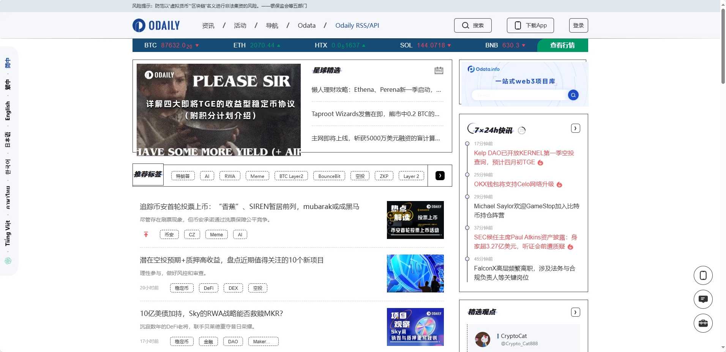The width and height of the screenshot is (726, 352).
Task: Open the Wed calendar icon beside 星球精选
Action: click(x=439, y=70)
